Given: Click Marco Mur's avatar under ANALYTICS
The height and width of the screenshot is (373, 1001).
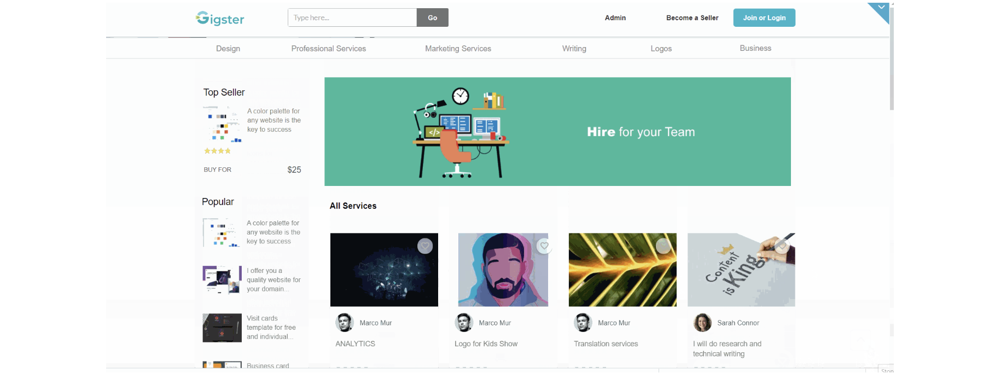Looking at the screenshot, I should click(x=345, y=323).
